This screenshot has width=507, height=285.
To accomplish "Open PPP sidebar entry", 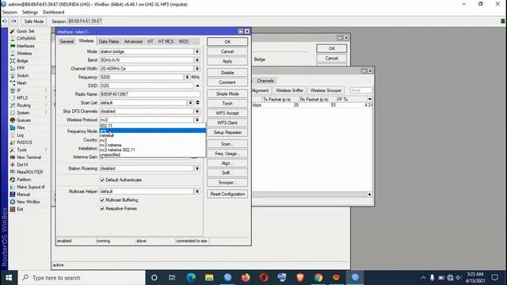I will [21, 68].
